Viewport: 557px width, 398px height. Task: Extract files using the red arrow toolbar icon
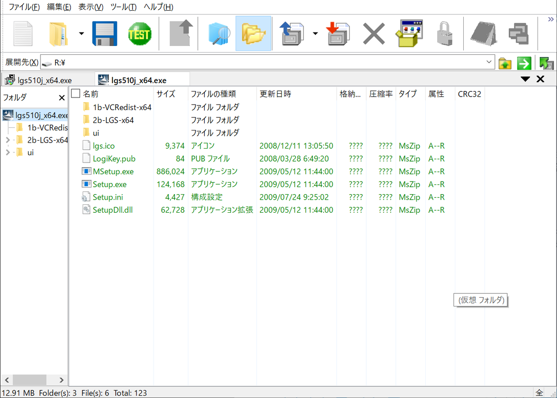click(338, 33)
